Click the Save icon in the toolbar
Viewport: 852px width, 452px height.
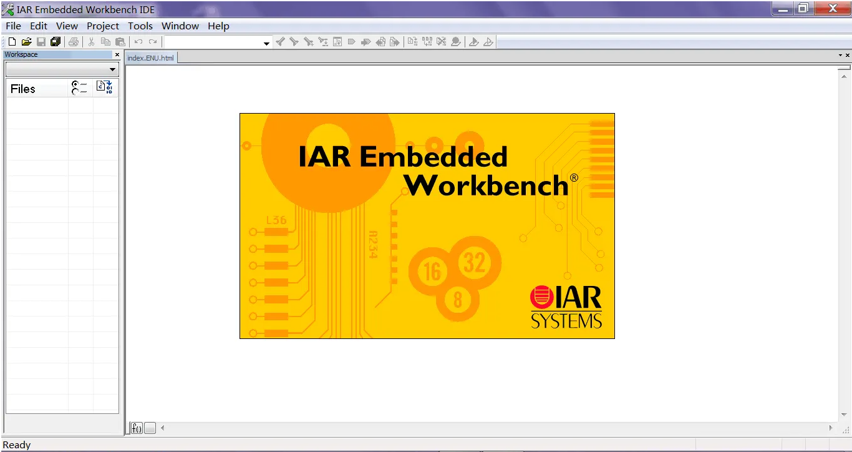(x=41, y=42)
